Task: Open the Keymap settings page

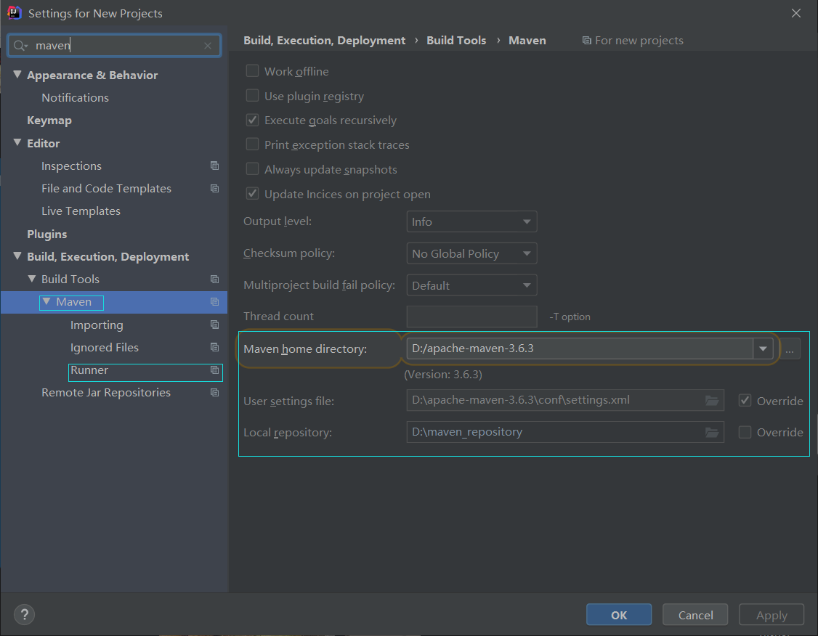Action: (49, 121)
